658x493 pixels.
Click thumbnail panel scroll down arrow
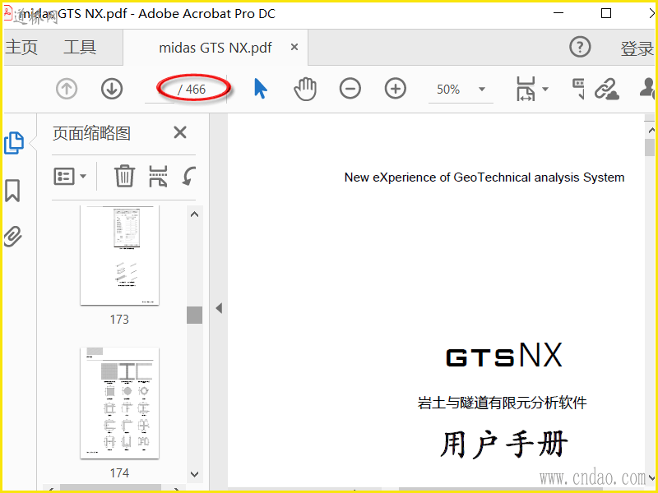[194, 474]
